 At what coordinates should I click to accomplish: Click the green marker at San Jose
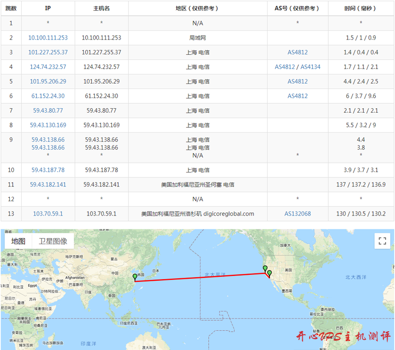click(265, 269)
